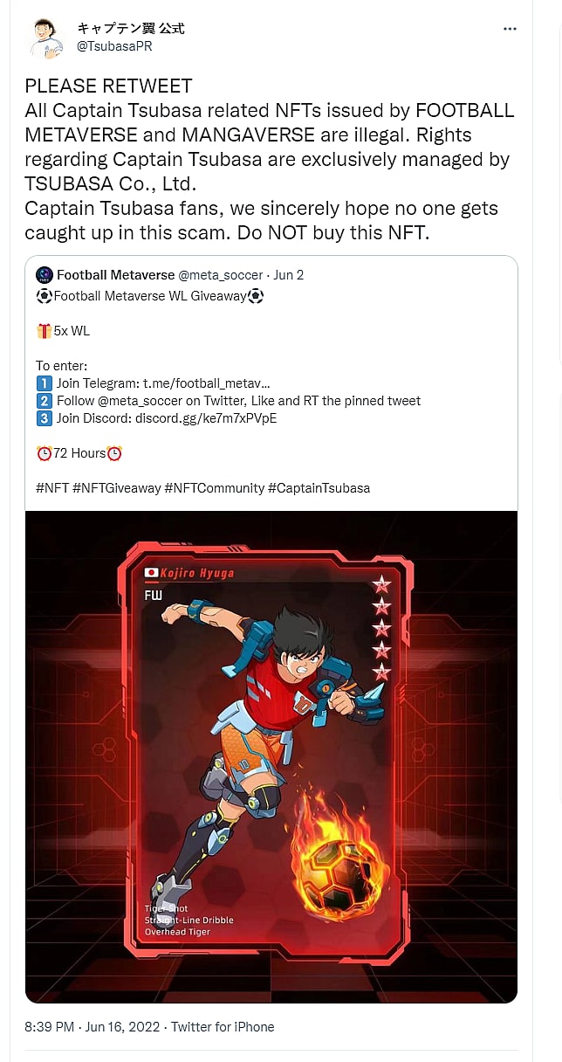This screenshot has width=562, height=1062.
Task: Click the #NFTCommunity hashtag
Action: tap(214, 488)
